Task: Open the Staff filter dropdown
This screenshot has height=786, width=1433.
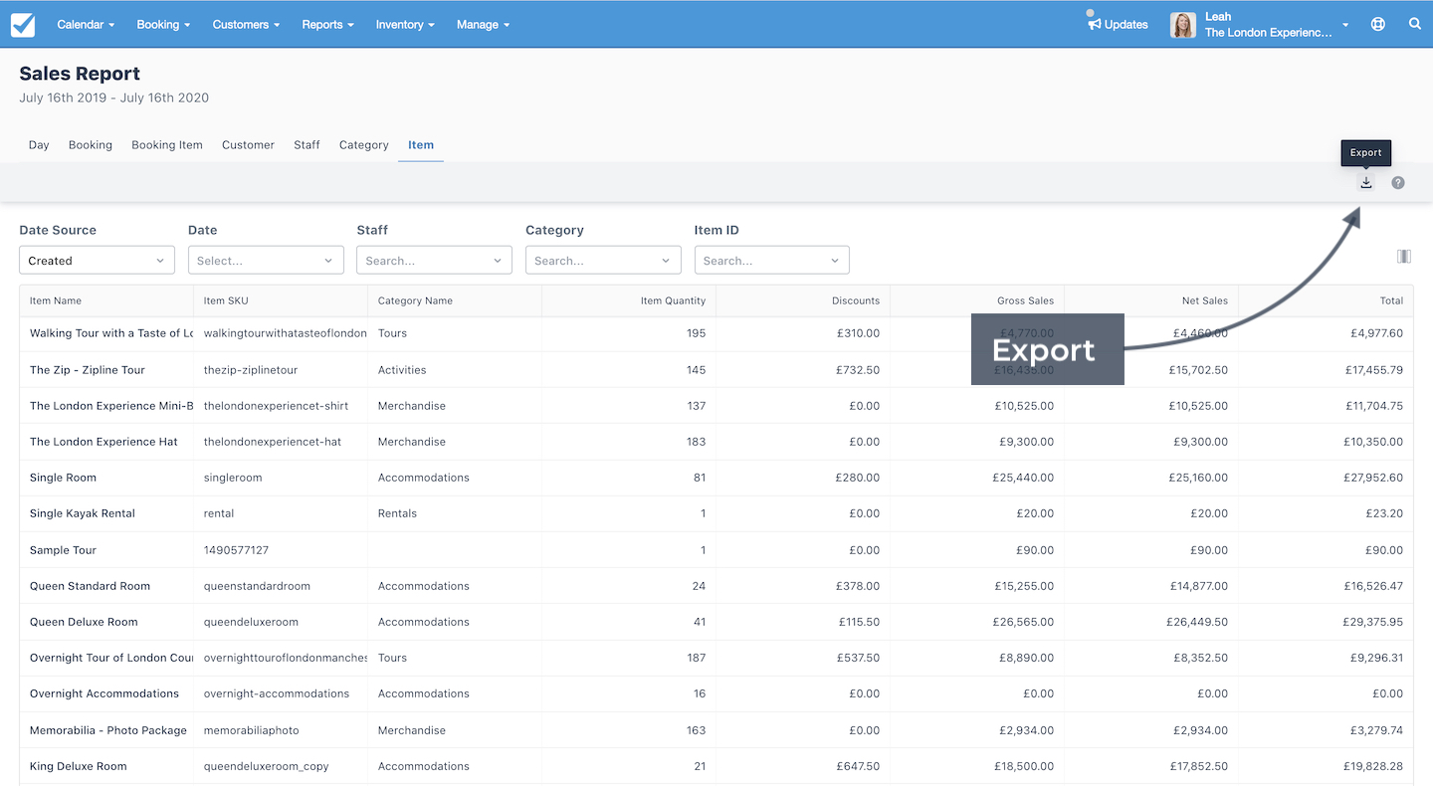Action: click(x=434, y=261)
